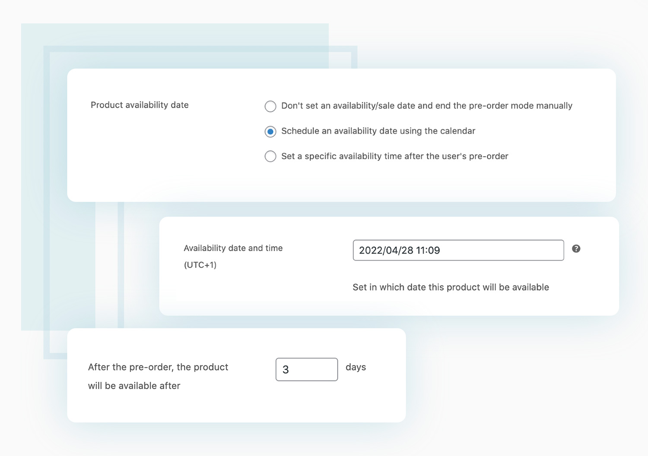This screenshot has width=648, height=456.
Task: Click the 'After the pre-order' description text
Action: pos(158,376)
